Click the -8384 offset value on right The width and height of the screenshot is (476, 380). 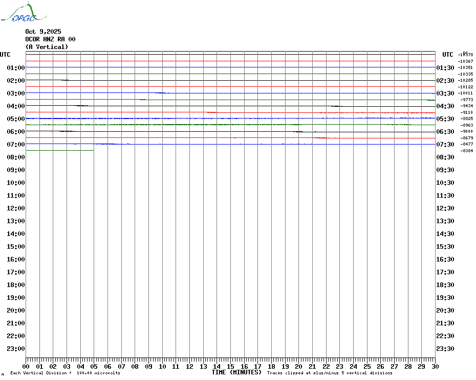click(467, 151)
